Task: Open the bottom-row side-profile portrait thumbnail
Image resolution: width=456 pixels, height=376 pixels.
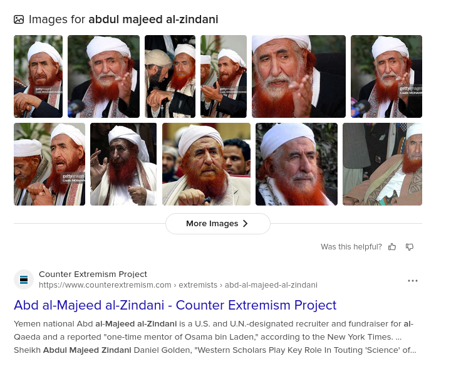Action: (x=297, y=164)
